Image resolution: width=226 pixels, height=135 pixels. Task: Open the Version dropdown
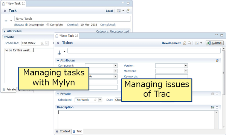pos(186,66)
